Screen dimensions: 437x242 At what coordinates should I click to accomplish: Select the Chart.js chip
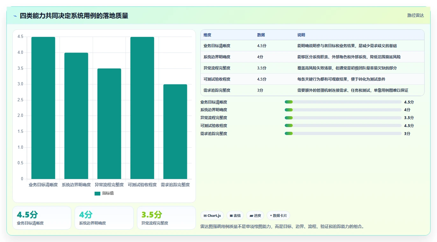pyautogui.click(x=212, y=216)
